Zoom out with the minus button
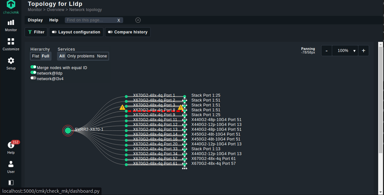The image size is (384, 195). 326,51
